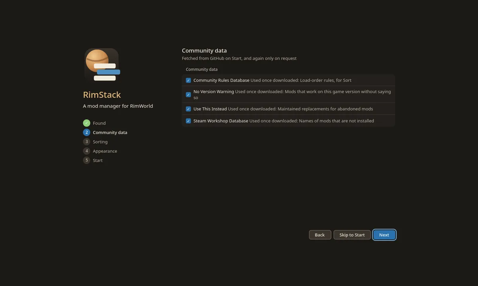Click the small 'Community data' group label
478x286 pixels.
point(202,69)
